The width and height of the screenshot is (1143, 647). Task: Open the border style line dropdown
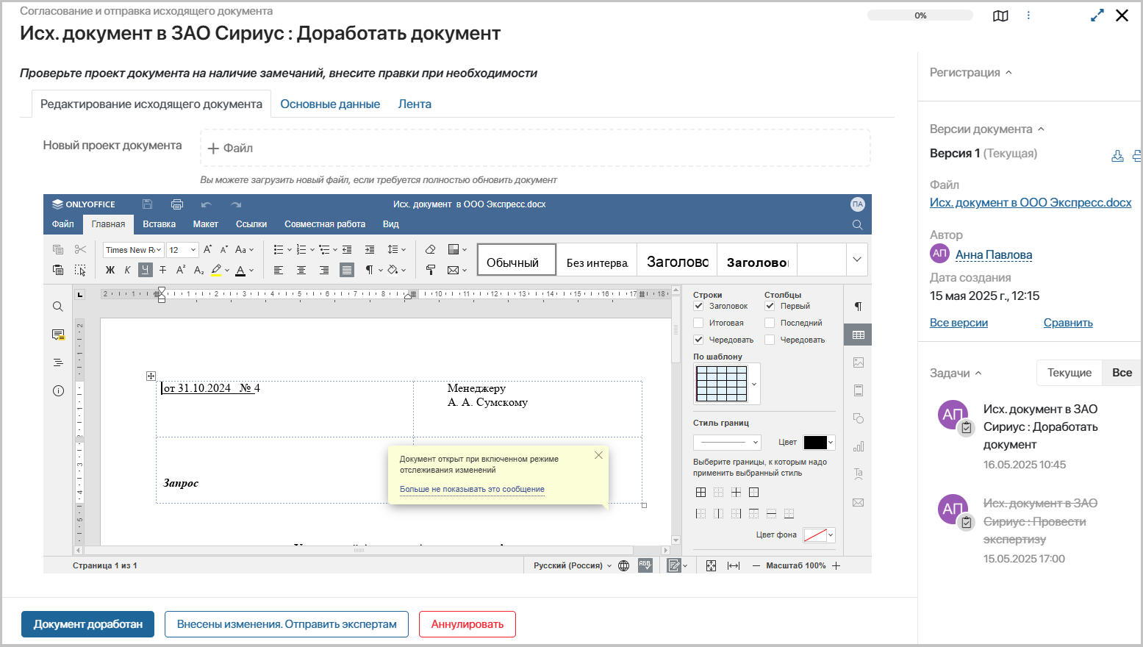point(727,442)
